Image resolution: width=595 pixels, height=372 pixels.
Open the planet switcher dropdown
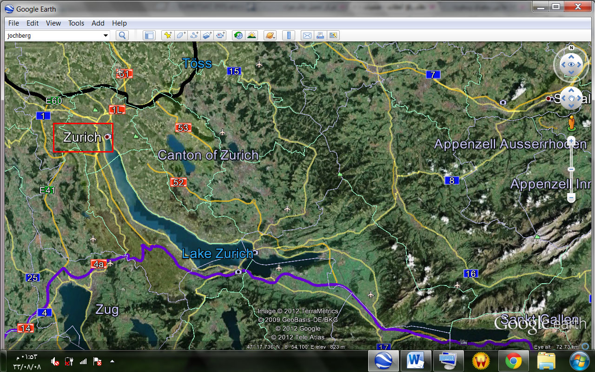click(270, 35)
